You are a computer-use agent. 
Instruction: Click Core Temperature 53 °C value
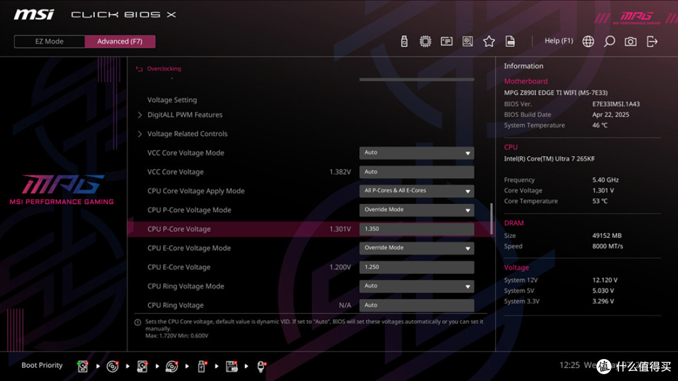coord(600,201)
